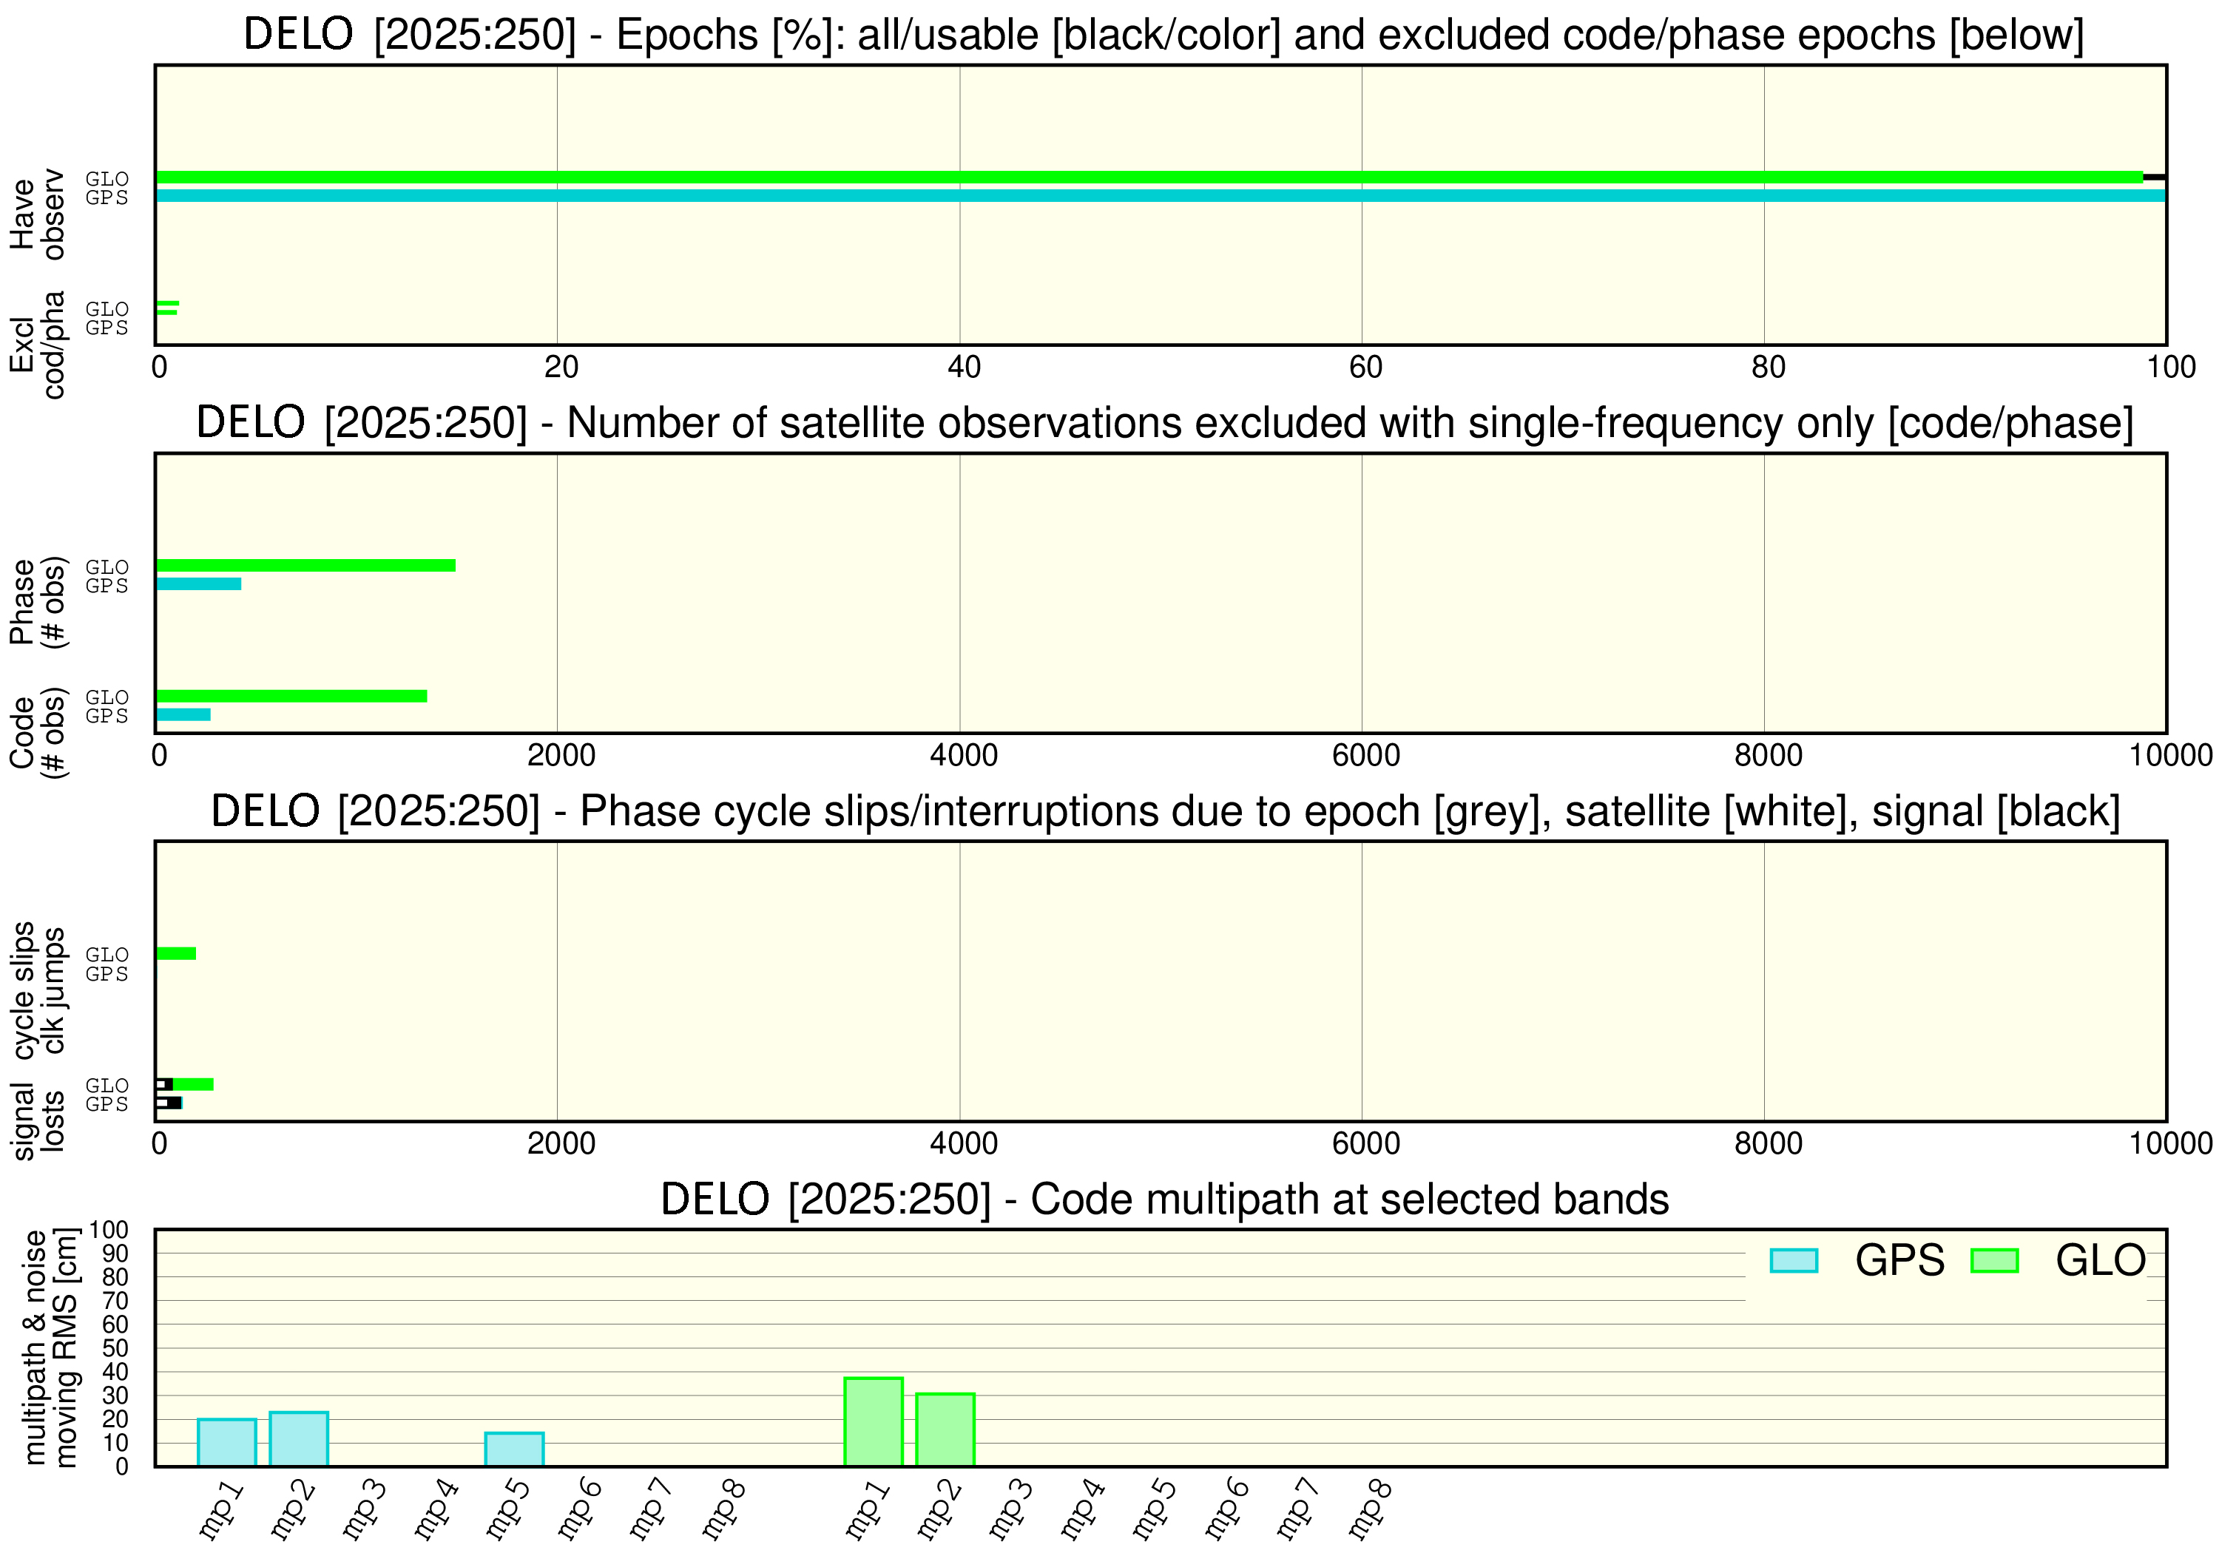This screenshot has height=1553, width=2219.
Task: Click the 'signal losts' y-axis label
Action: tap(37, 1121)
